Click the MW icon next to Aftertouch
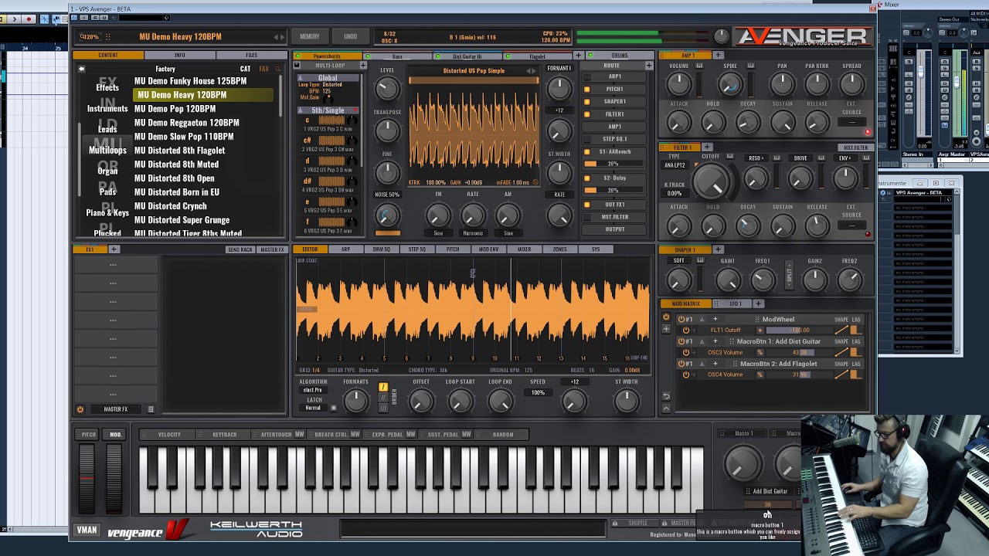Viewport: 989px width, 556px height. [299, 435]
